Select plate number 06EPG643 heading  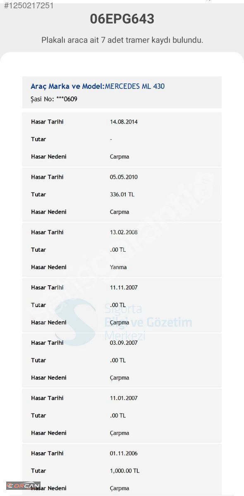tap(122, 19)
